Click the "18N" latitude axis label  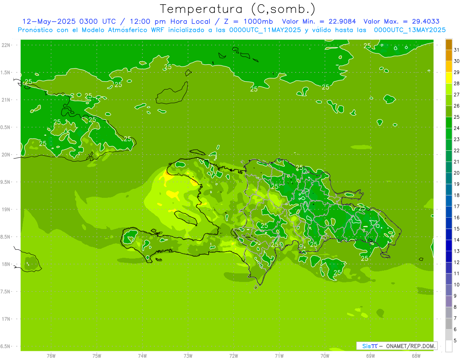coord(6,264)
